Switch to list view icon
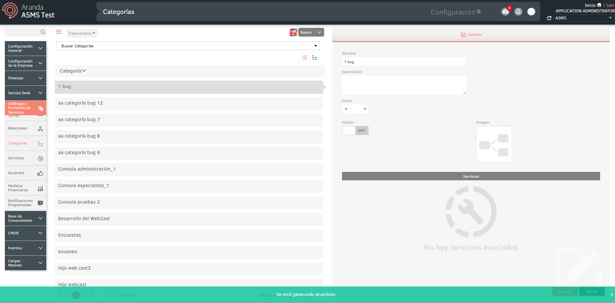 pos(304,58)
